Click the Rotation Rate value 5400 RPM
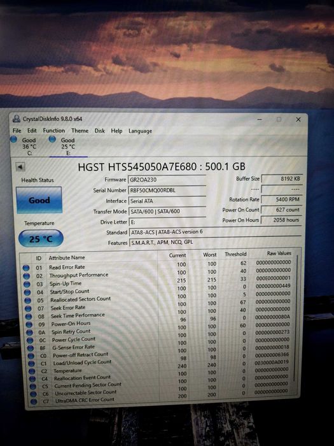 [x=281, y=199]
